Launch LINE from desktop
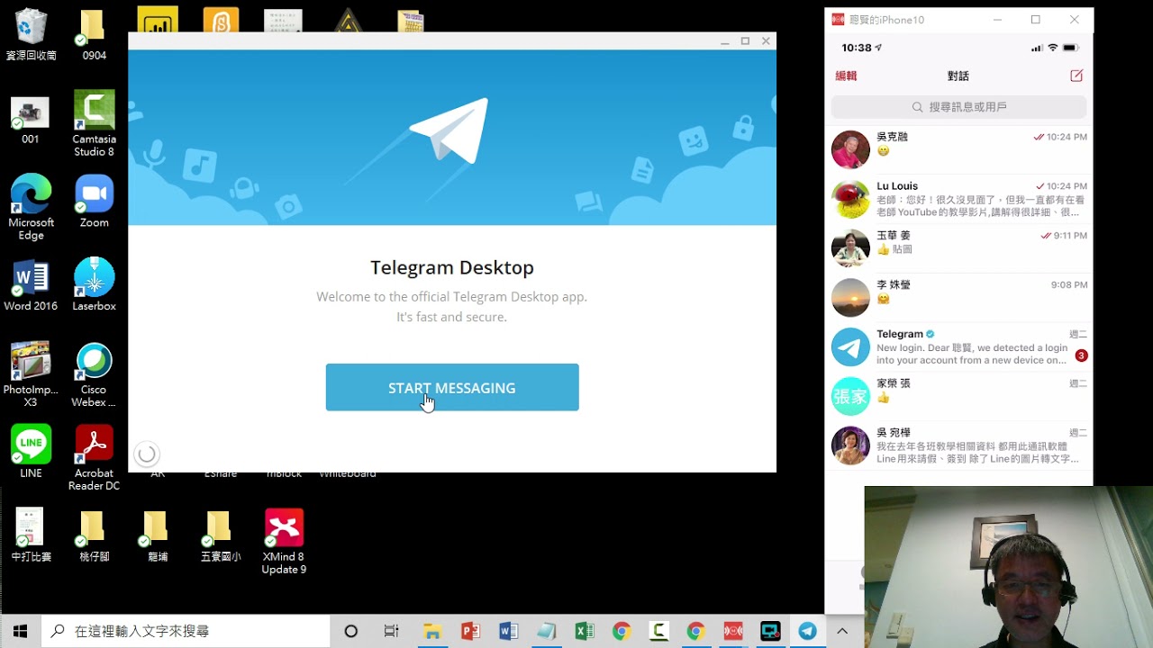The image size is (1153, 648). pos(31,452)
